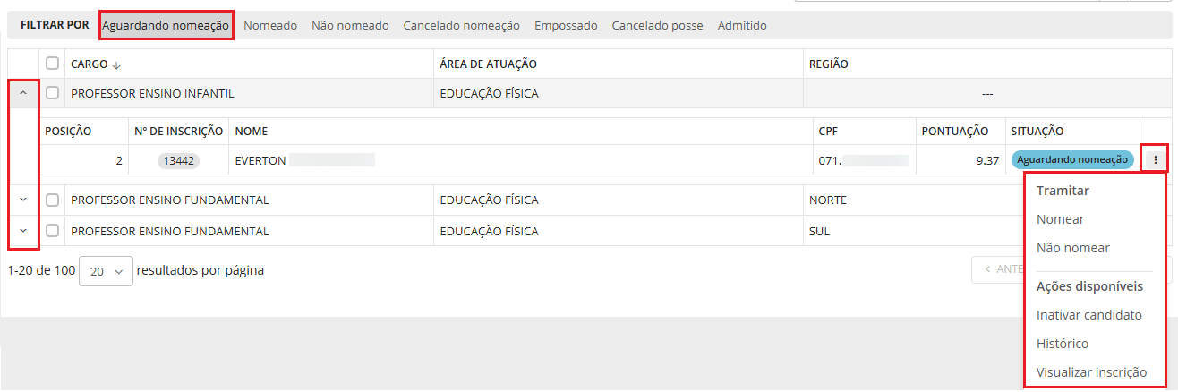Expand Professor Ensino Fundamental NORTE row
Screen dimensions: 1178x392
click(x=23, y=200)
